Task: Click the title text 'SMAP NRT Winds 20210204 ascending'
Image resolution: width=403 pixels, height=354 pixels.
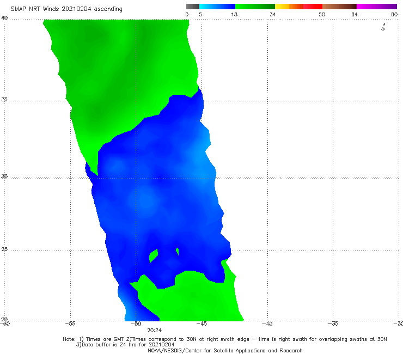Action: (66, 9)
